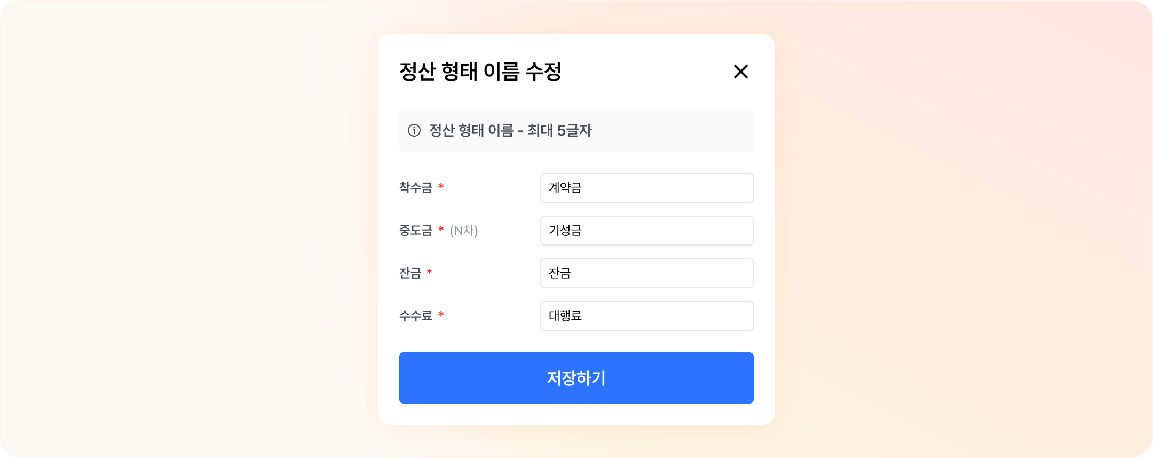Image resolution: width=1153 pixels, height=458 pixels.
Task: Click the 착수금 field label
Action: (415, 188)
